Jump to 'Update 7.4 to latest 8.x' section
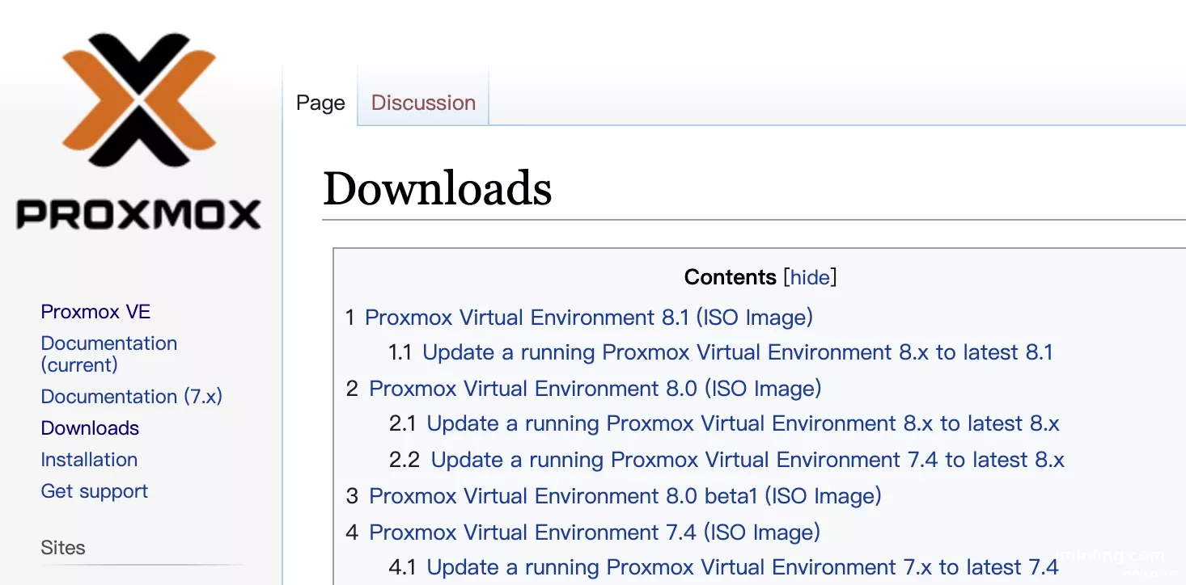 (x=748, y=460)
